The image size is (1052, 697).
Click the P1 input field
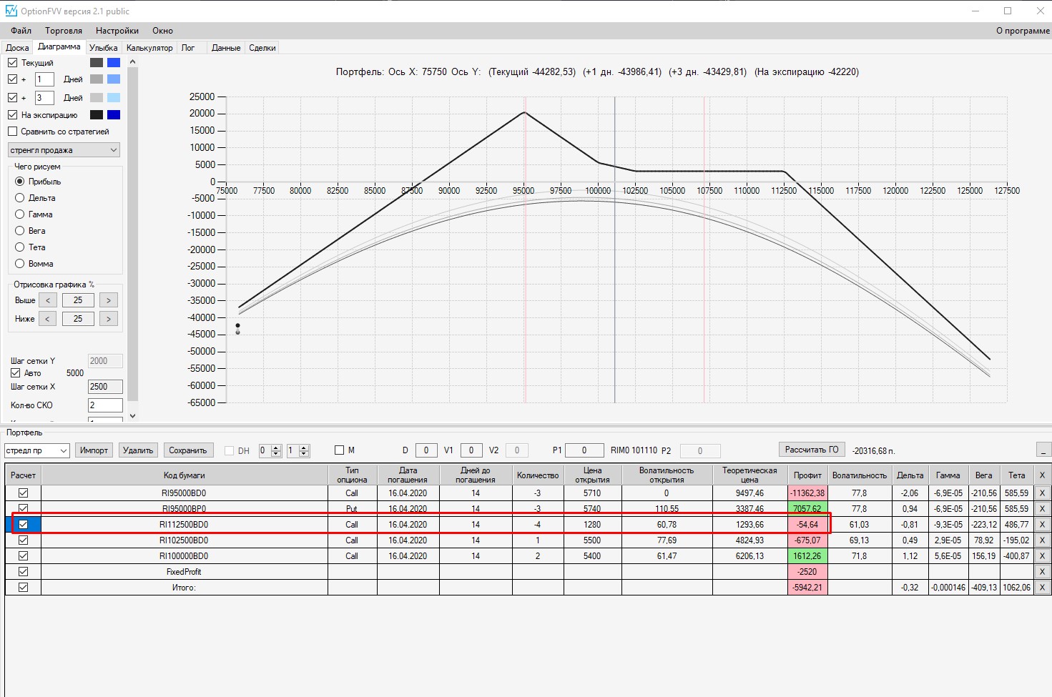coord(584,450)
